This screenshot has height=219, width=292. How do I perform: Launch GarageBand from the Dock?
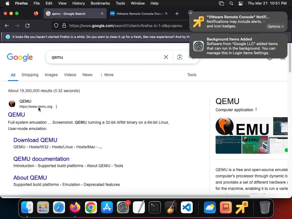[171, 207]
